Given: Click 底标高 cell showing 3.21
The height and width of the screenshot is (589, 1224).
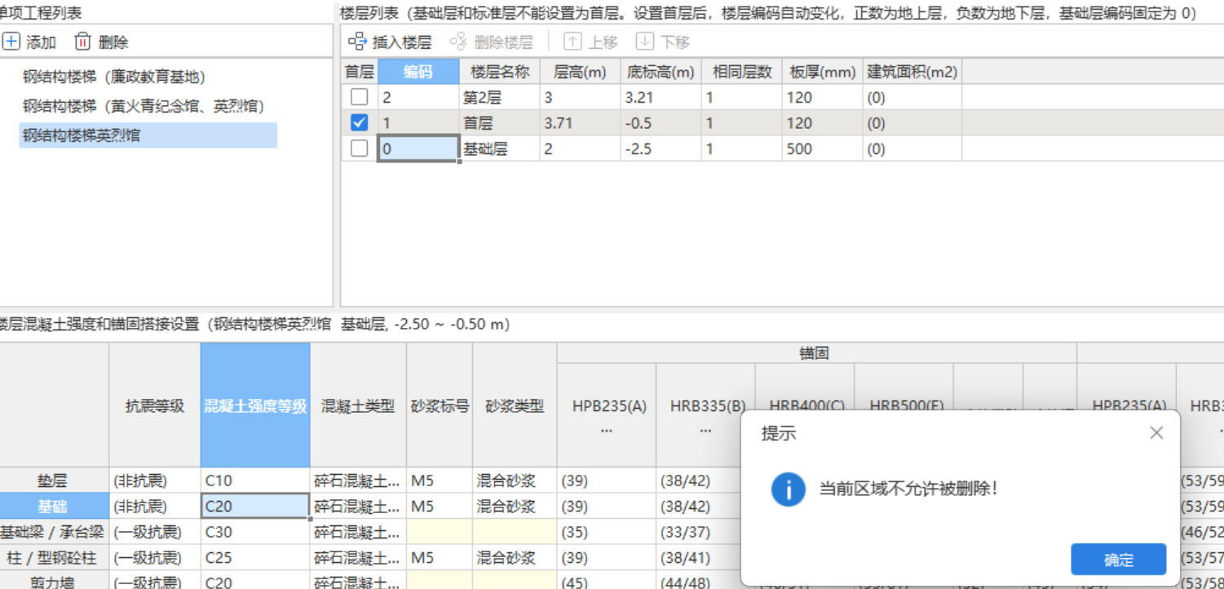Looking at the screenshot, I should pyautogui.click(x=661, y=97).
